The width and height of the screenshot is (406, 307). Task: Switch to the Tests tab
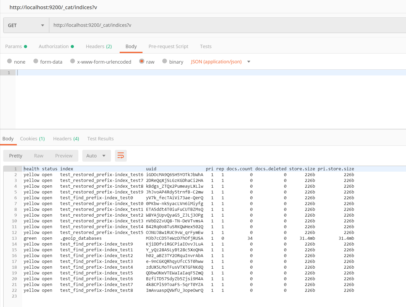coord(206,47)
